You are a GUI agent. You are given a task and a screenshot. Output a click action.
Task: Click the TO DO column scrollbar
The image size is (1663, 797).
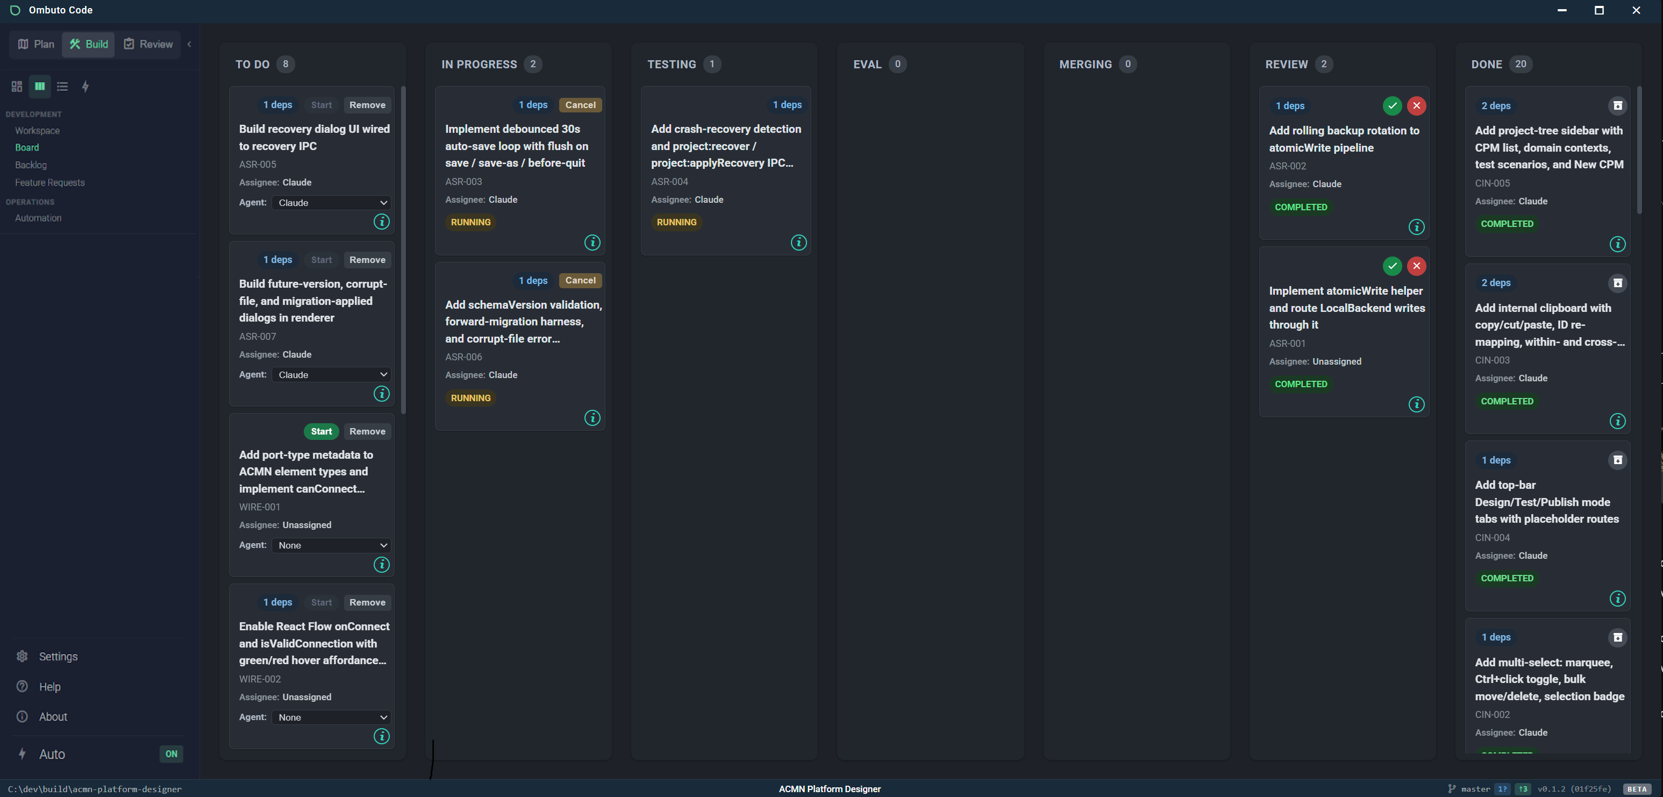[403, 250]
